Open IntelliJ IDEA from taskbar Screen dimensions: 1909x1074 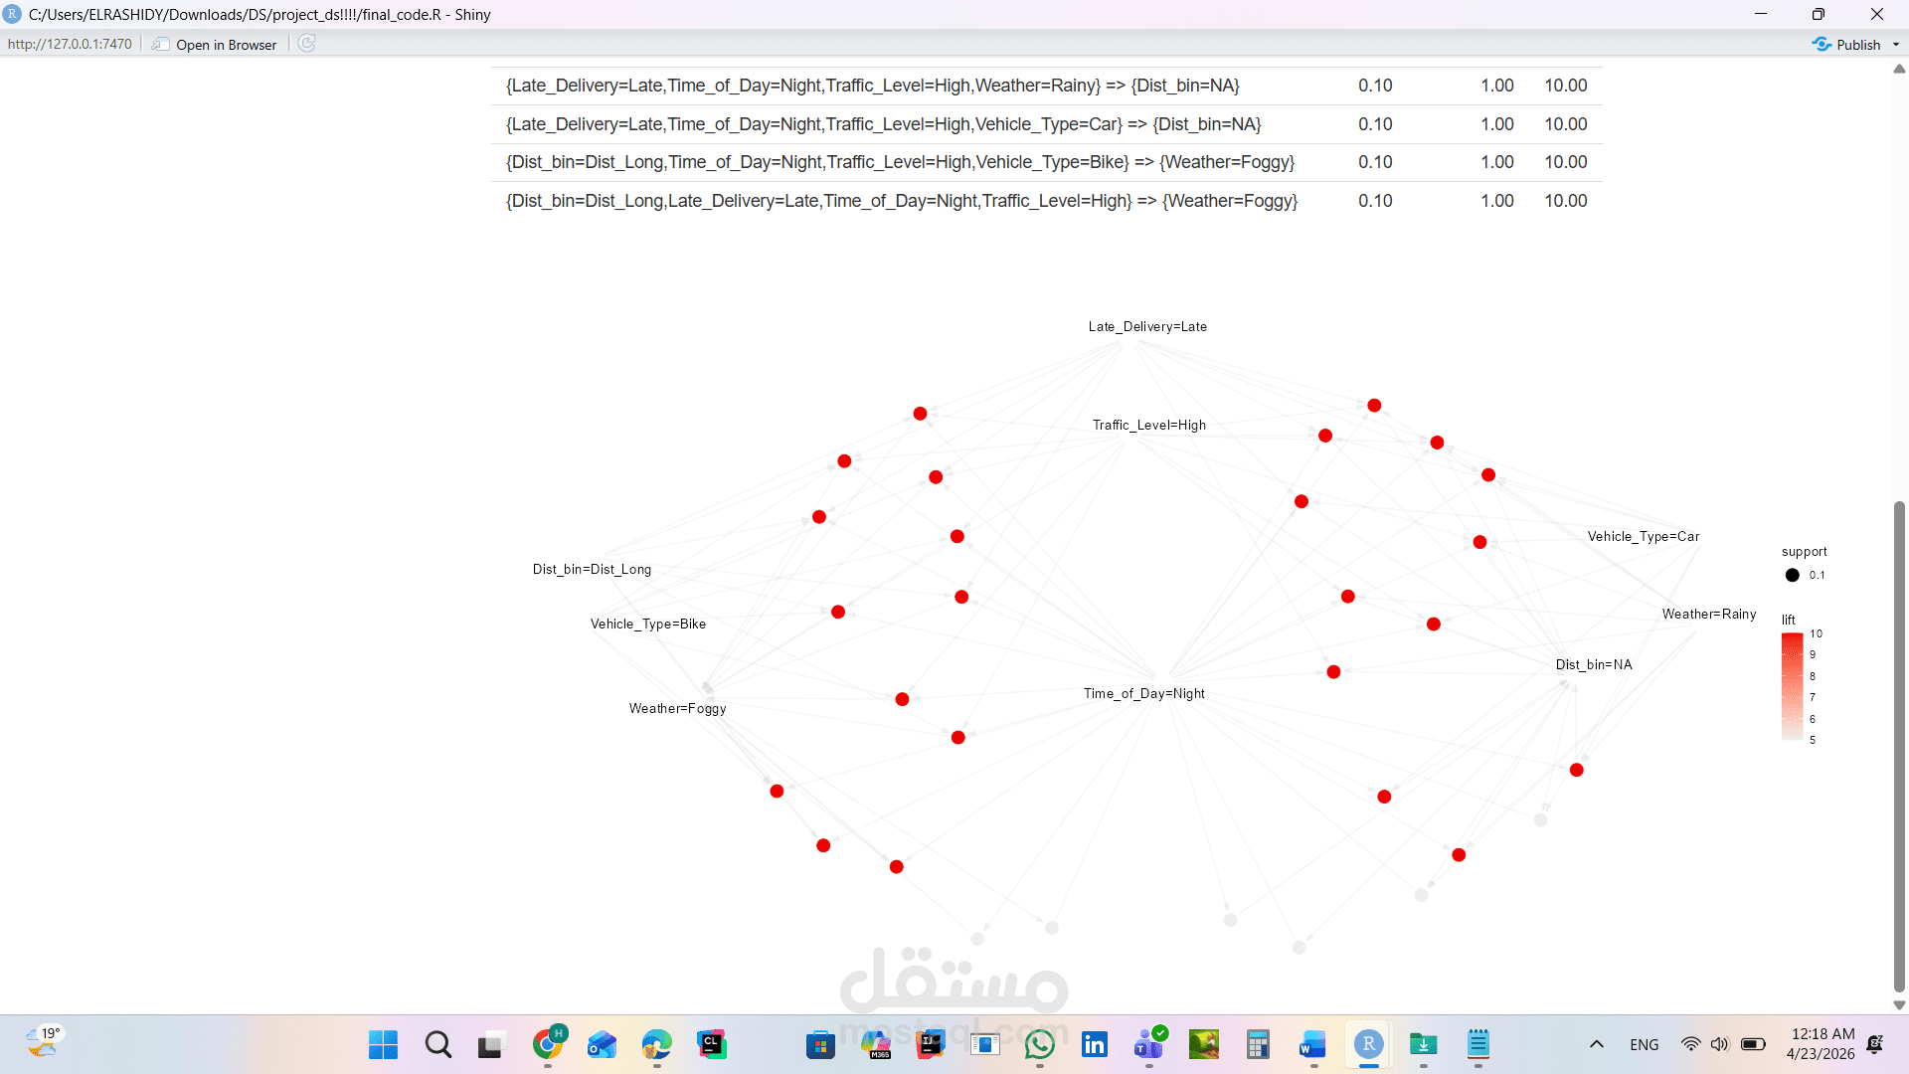931,1044
